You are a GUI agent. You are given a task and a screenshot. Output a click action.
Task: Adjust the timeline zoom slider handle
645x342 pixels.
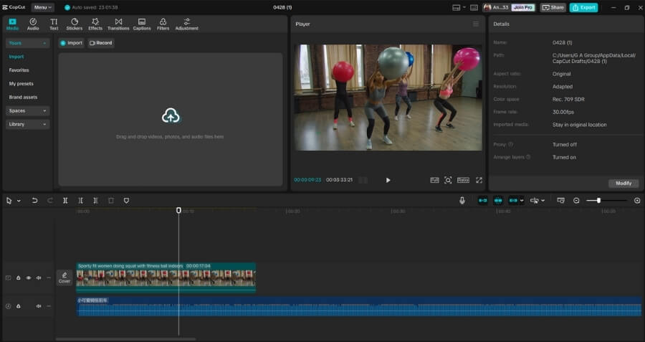pos(598,201)
